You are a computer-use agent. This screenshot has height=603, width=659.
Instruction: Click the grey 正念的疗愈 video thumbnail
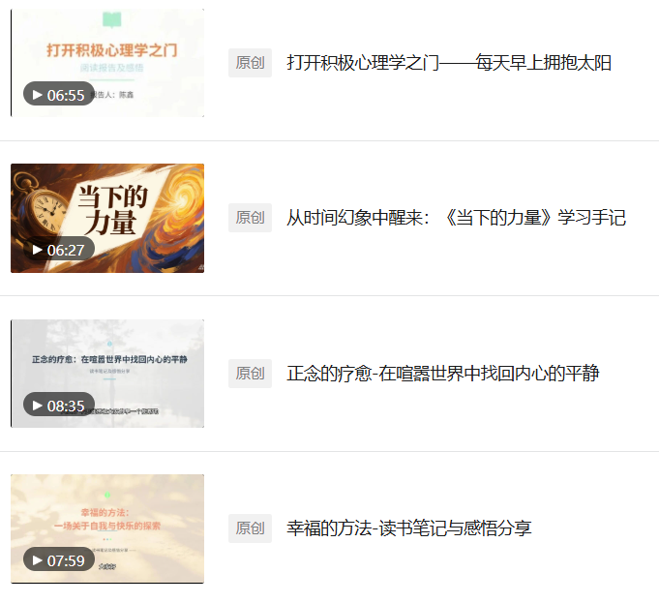pyautogui.click(x=107, y=374)
